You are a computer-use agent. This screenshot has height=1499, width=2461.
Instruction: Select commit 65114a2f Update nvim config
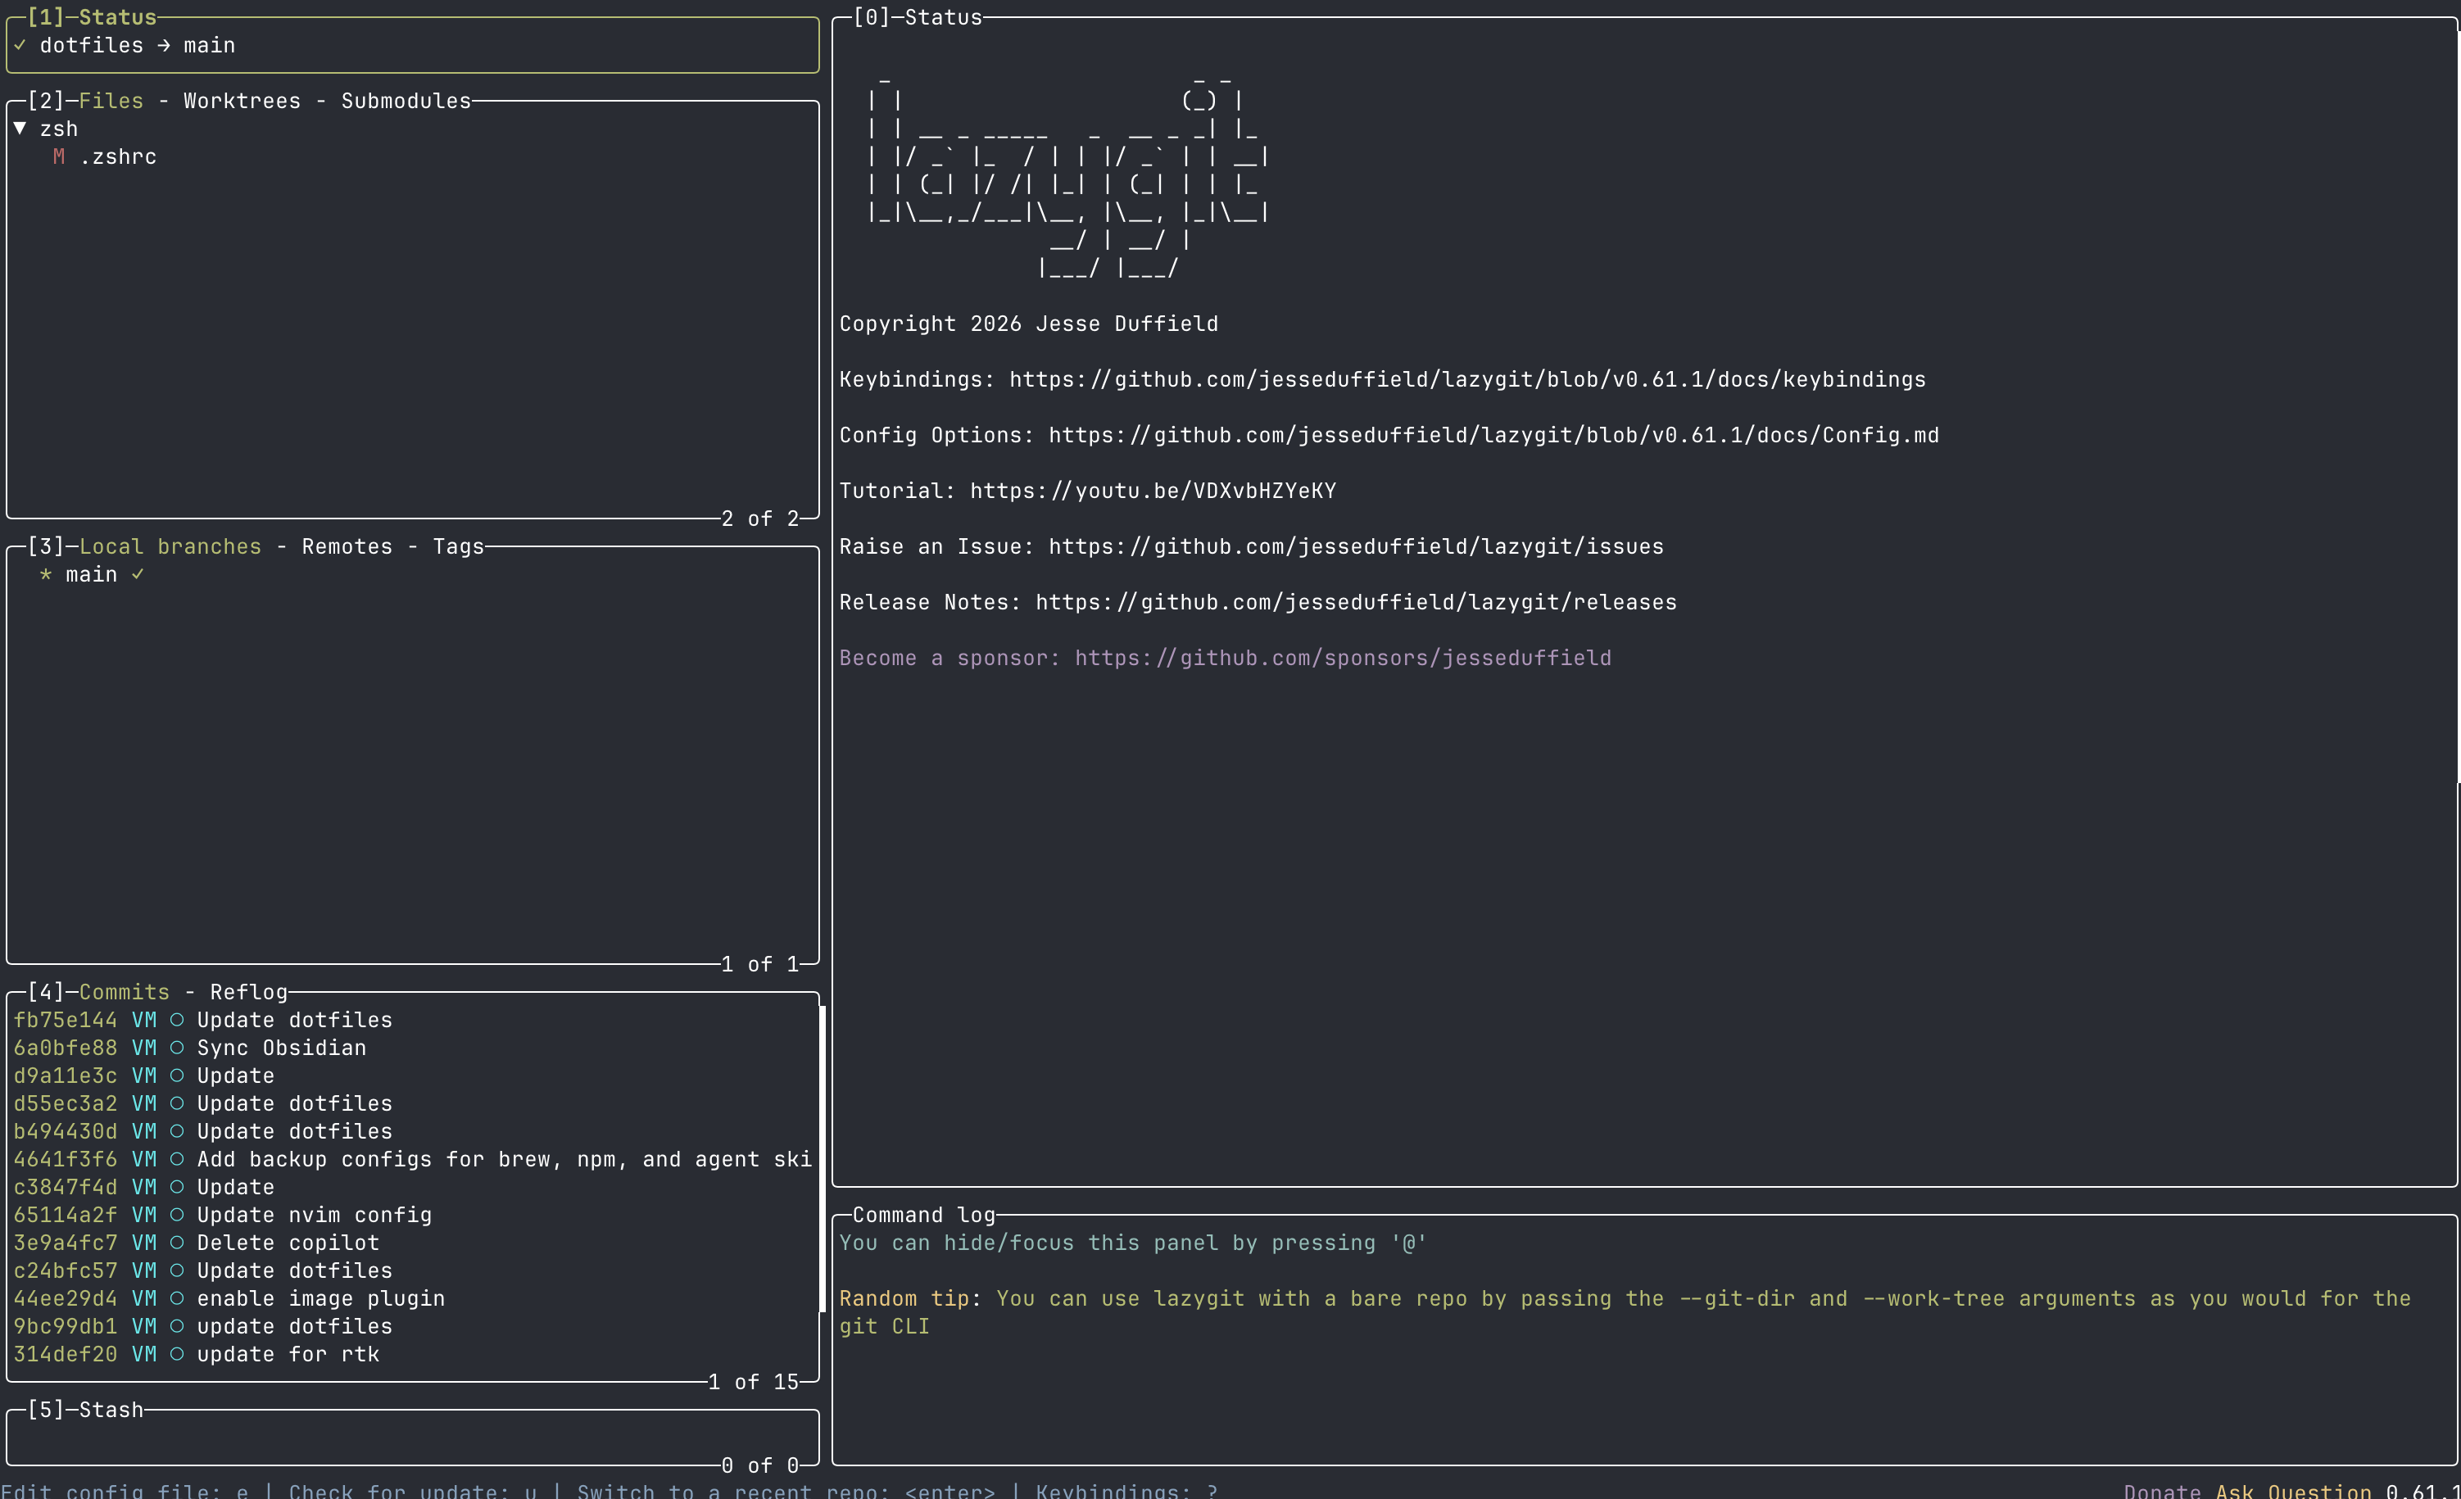[x=413, y=1216]
